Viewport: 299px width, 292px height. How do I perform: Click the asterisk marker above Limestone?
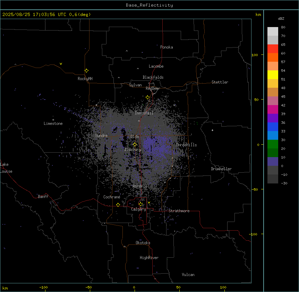point(53,120)
